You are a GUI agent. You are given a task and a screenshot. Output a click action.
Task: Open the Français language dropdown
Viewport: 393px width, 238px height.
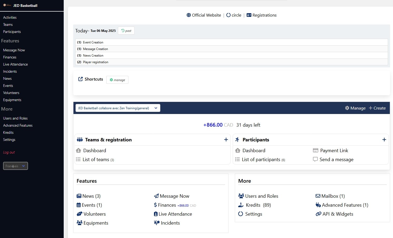click(x=16, y=166)
